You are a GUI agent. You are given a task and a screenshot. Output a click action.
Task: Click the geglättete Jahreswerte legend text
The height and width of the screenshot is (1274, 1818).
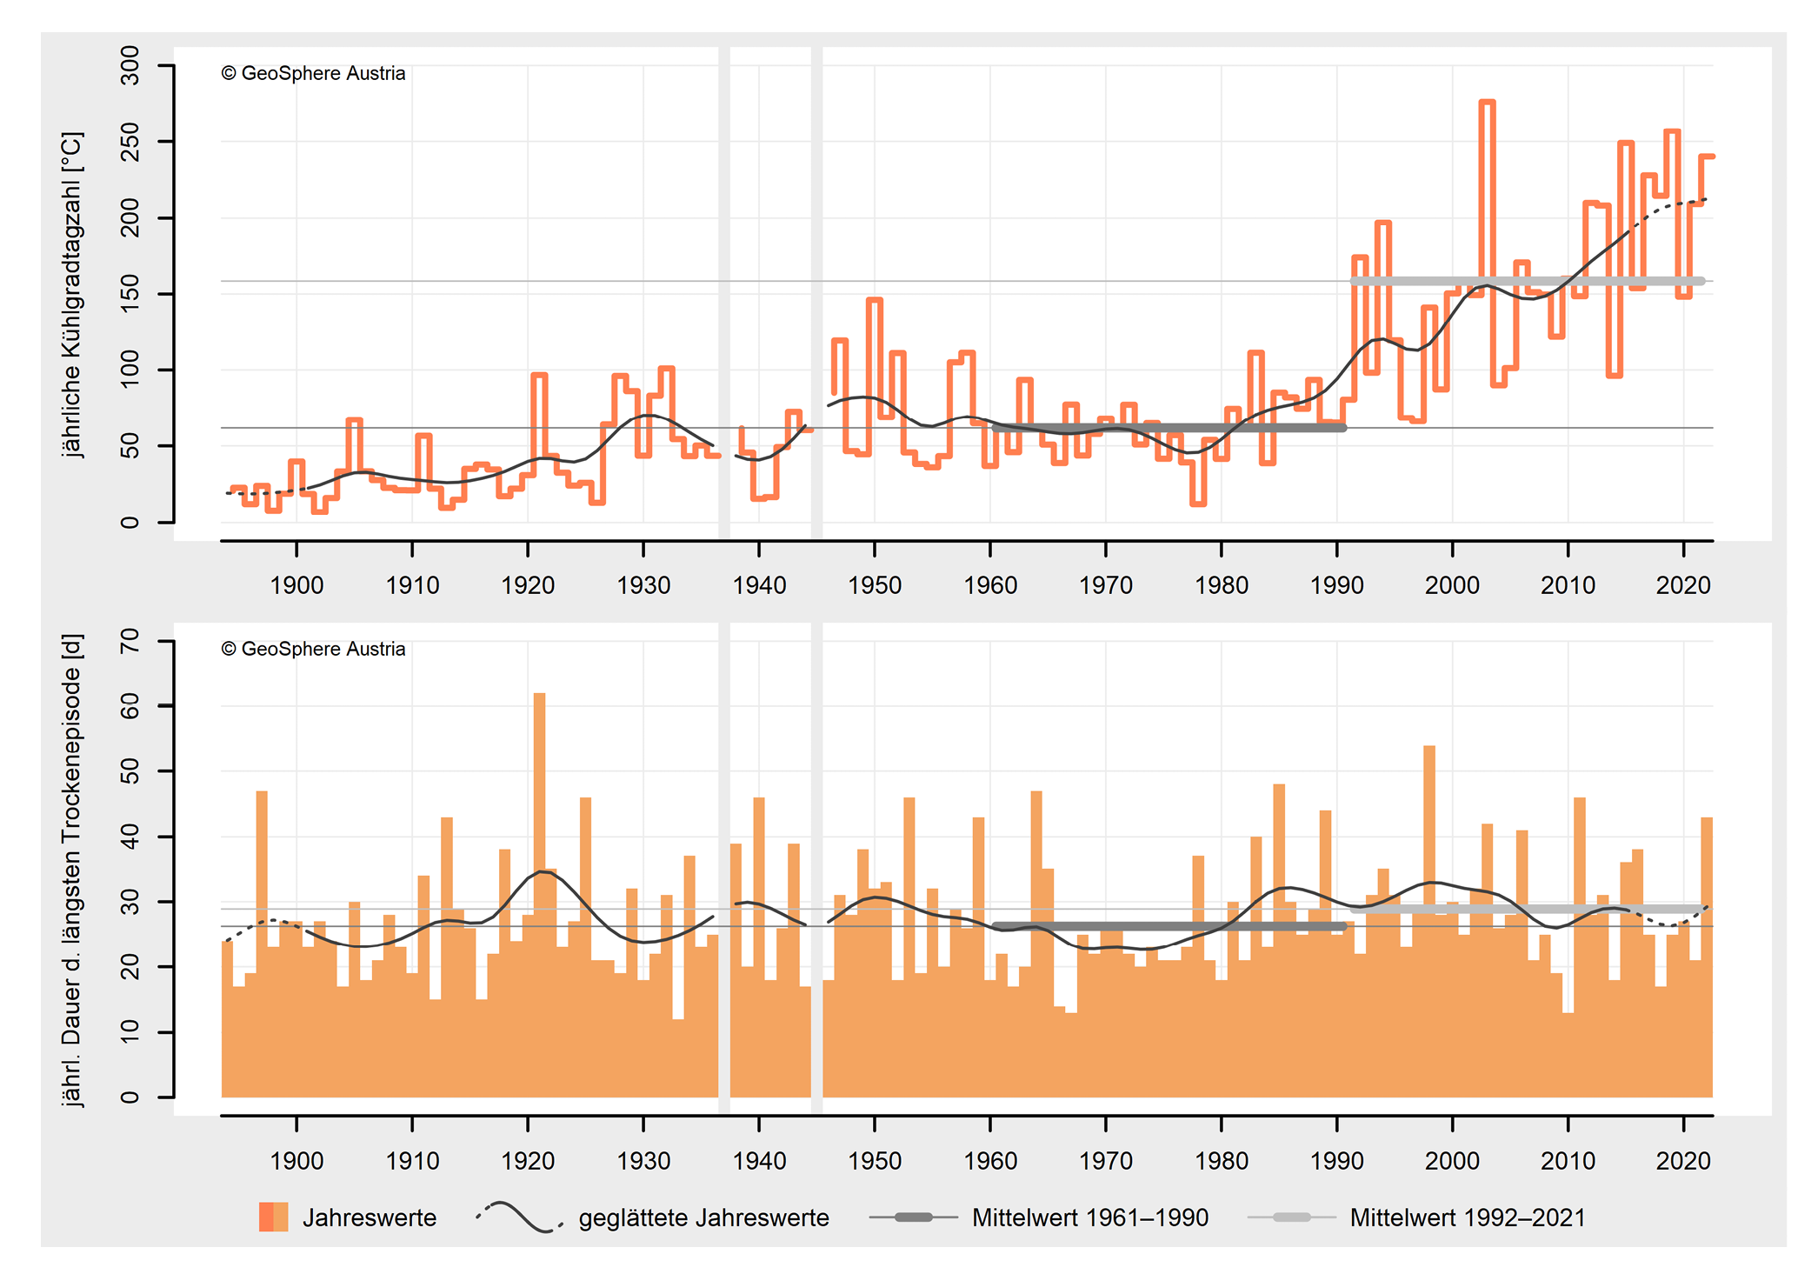pos(703,1217)
